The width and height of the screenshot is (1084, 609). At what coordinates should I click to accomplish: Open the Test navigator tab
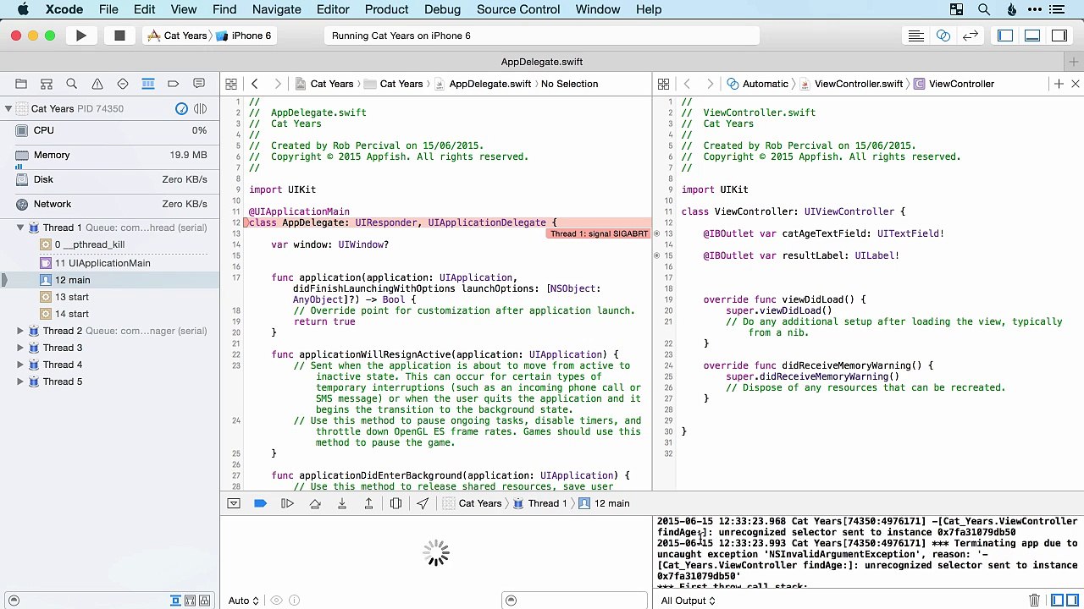click(x=123, y=84)
